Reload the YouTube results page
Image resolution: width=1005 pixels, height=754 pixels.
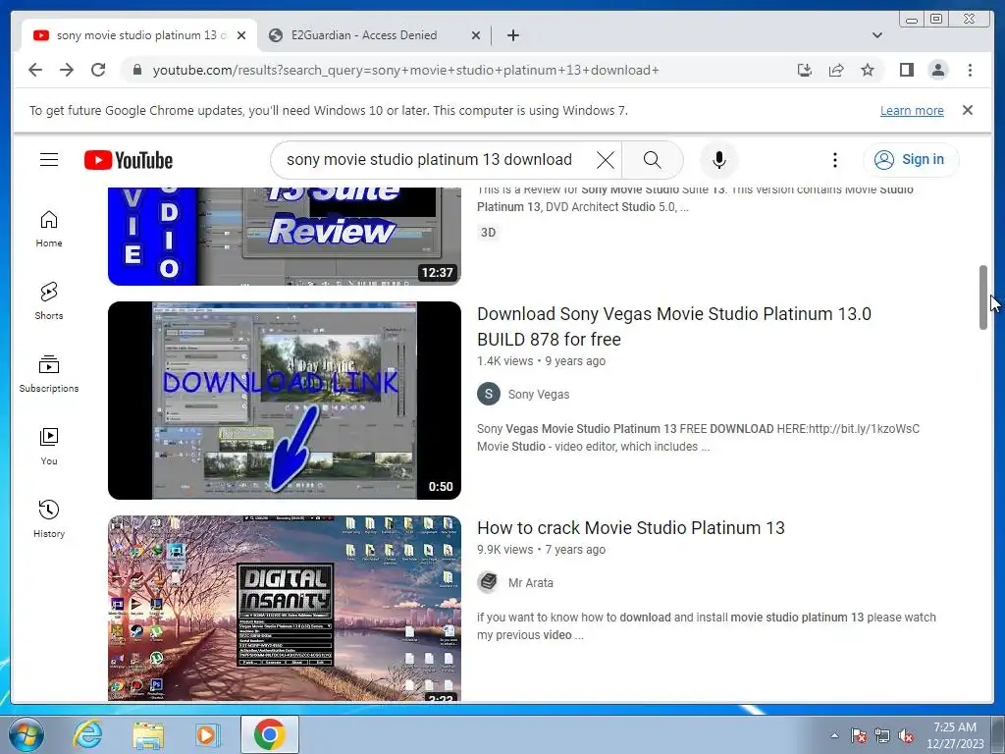pyautogui.click(x=98, y=70)
